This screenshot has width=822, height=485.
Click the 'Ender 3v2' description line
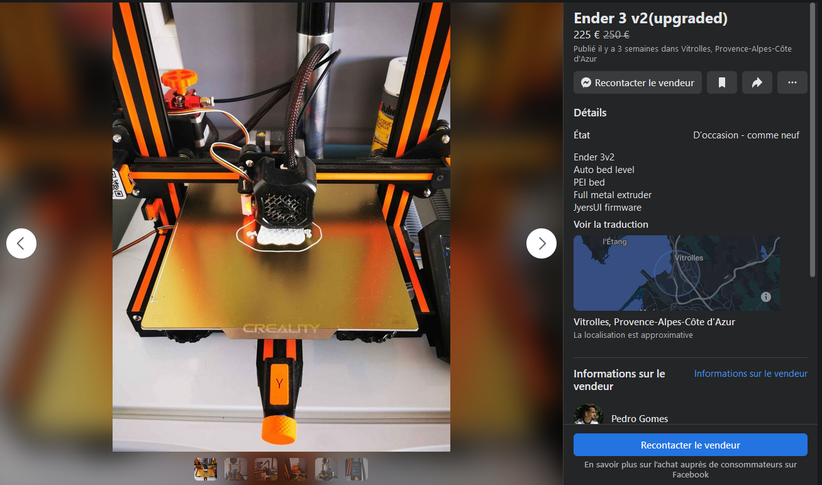[x=594, y=157]
